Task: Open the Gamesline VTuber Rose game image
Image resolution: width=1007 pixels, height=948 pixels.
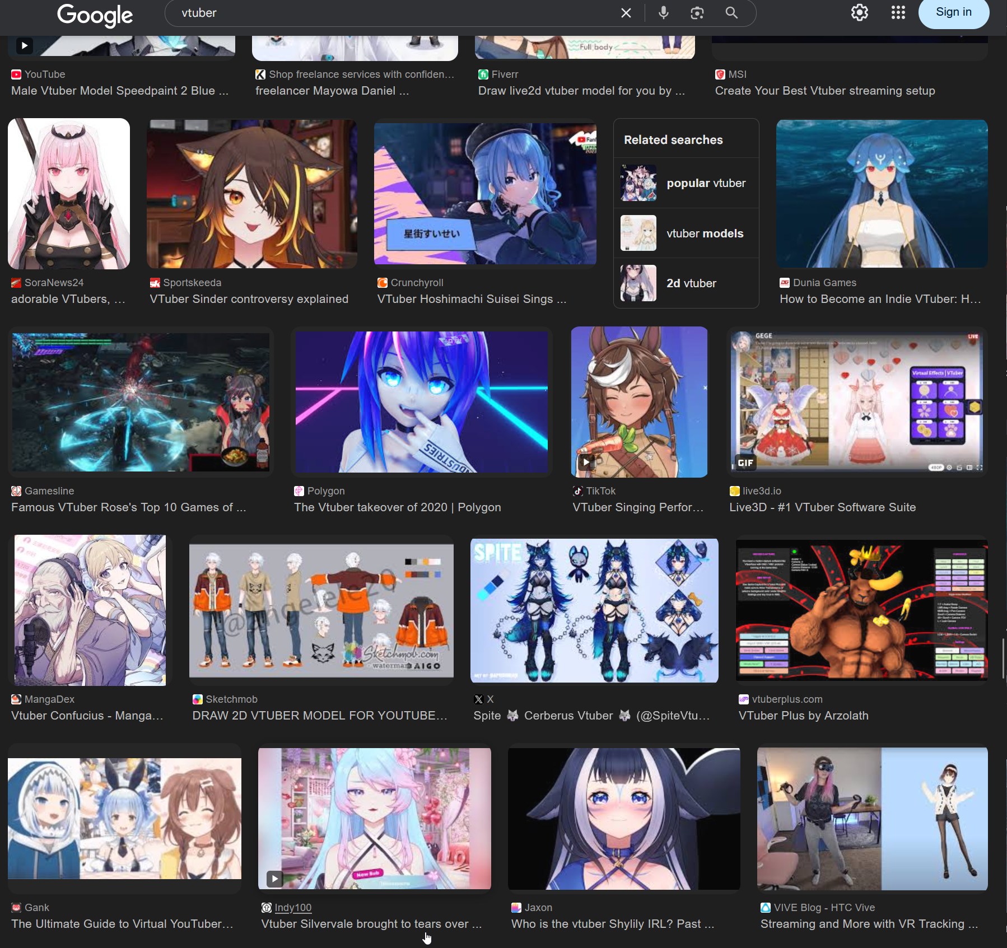Action: [141, 402]
